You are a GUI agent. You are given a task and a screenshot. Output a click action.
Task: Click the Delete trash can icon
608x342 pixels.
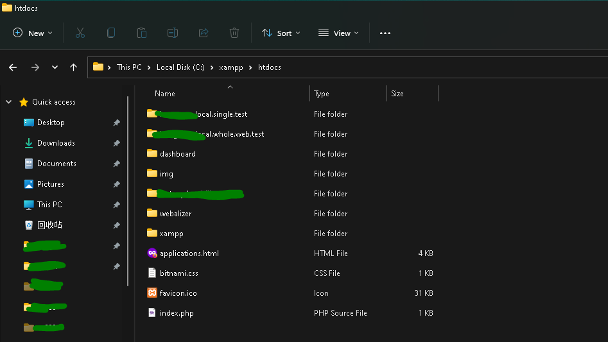pos(234,33)
